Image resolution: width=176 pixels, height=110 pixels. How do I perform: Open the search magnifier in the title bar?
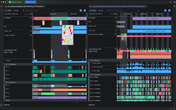170,2
